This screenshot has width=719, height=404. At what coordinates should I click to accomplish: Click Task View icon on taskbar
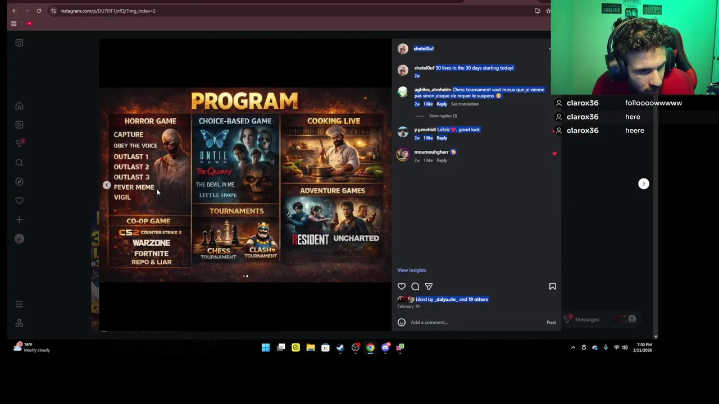(281, 347)
